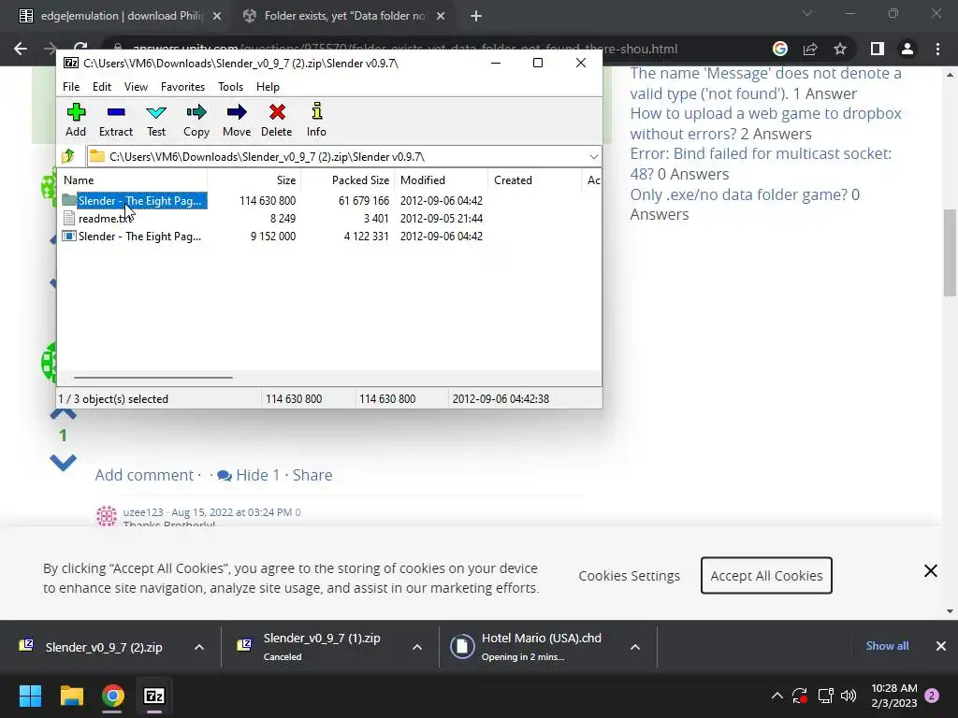Click the Extract toolbar icon
Screen dimensions: 958x718
115,120
